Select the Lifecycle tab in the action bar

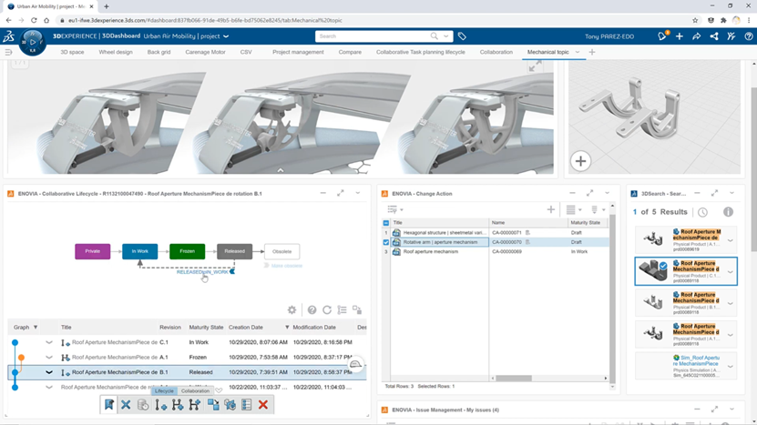coord(164,390)
